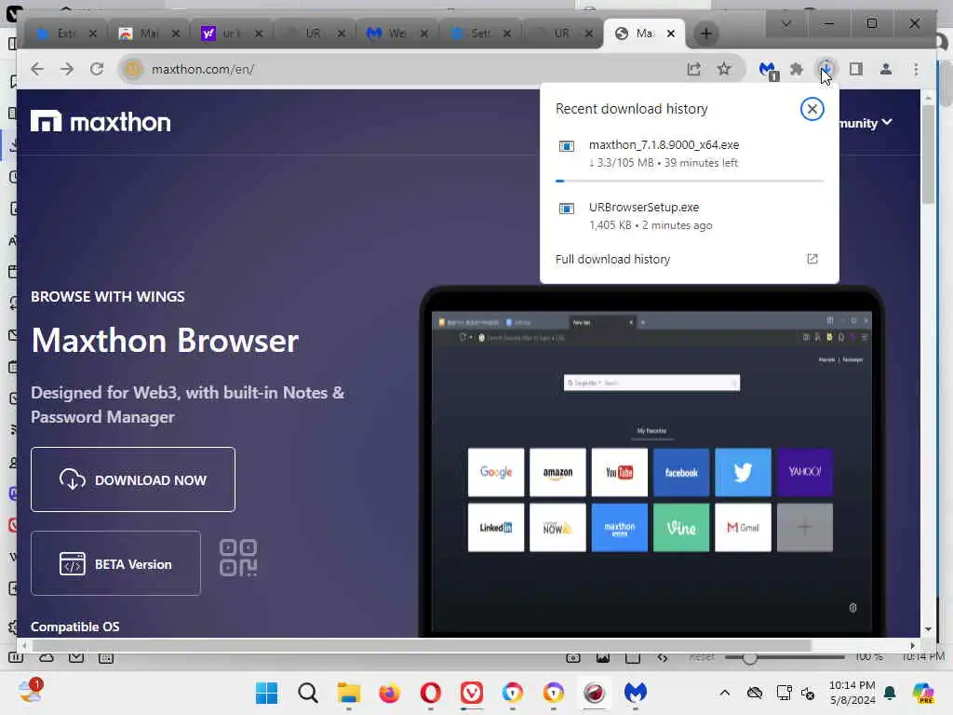
Task: Open the Windows Start menu
Action: 266,693
